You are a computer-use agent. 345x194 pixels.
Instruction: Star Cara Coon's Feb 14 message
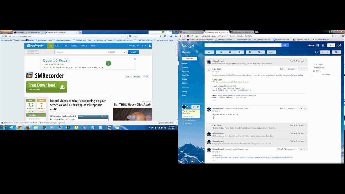tap(296, 69)
